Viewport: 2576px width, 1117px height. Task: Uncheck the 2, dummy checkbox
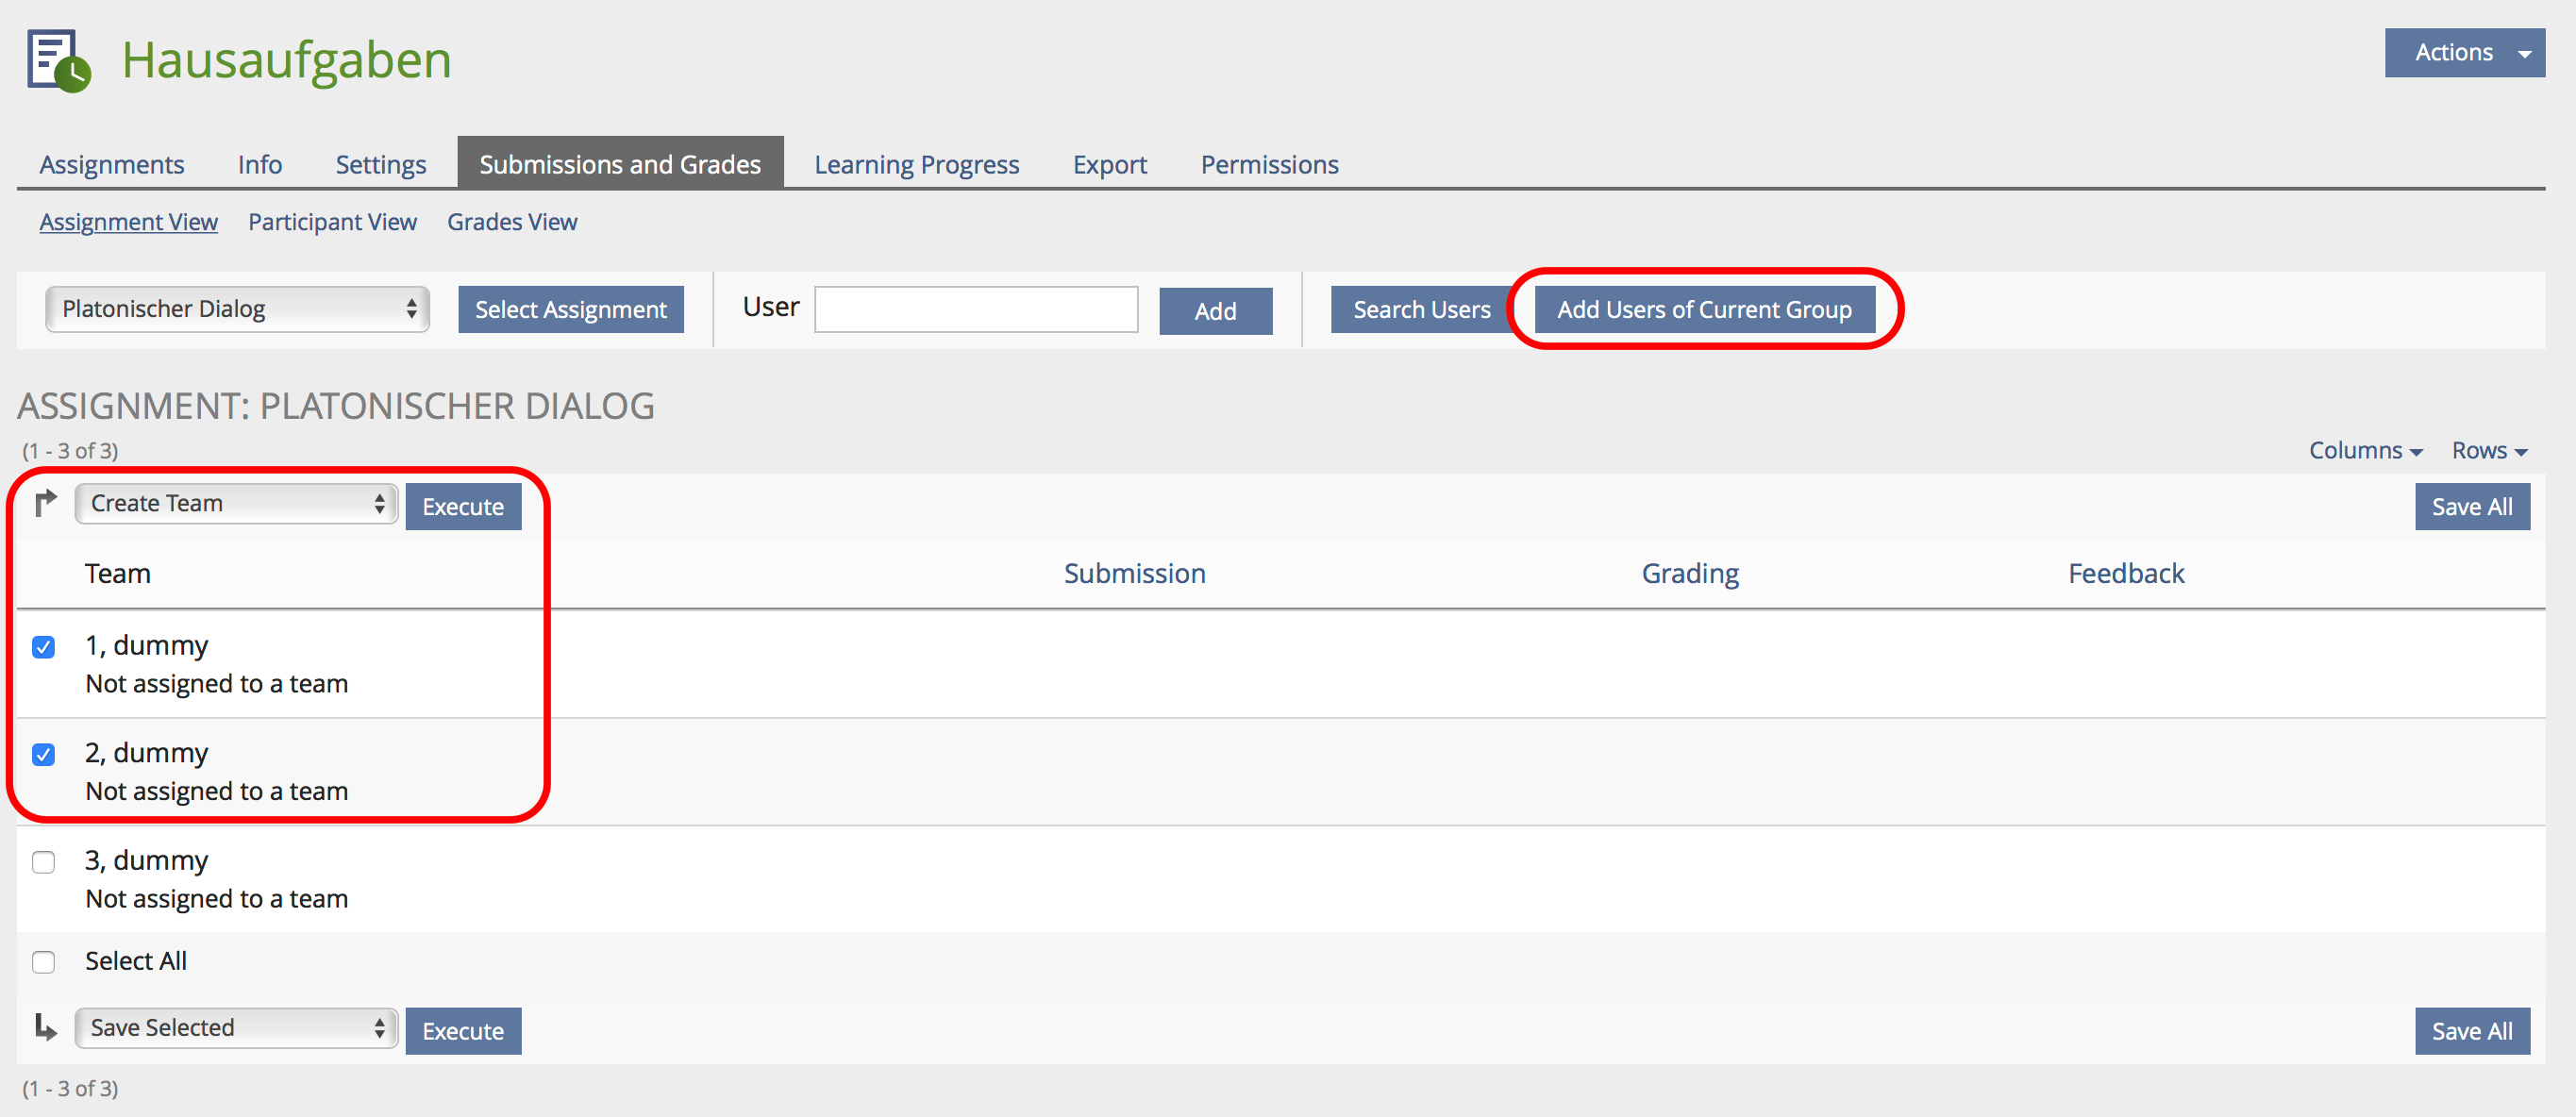point(43,754)
